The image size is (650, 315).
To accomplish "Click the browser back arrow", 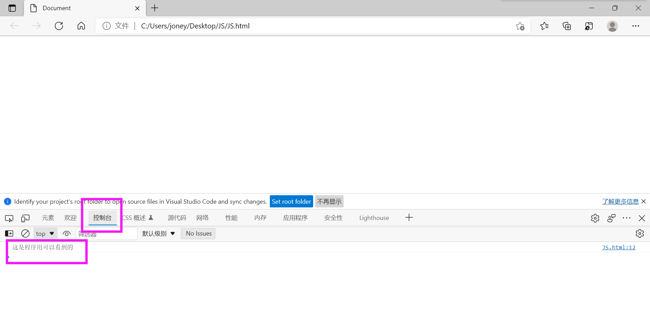I will [x=14, y=26].
